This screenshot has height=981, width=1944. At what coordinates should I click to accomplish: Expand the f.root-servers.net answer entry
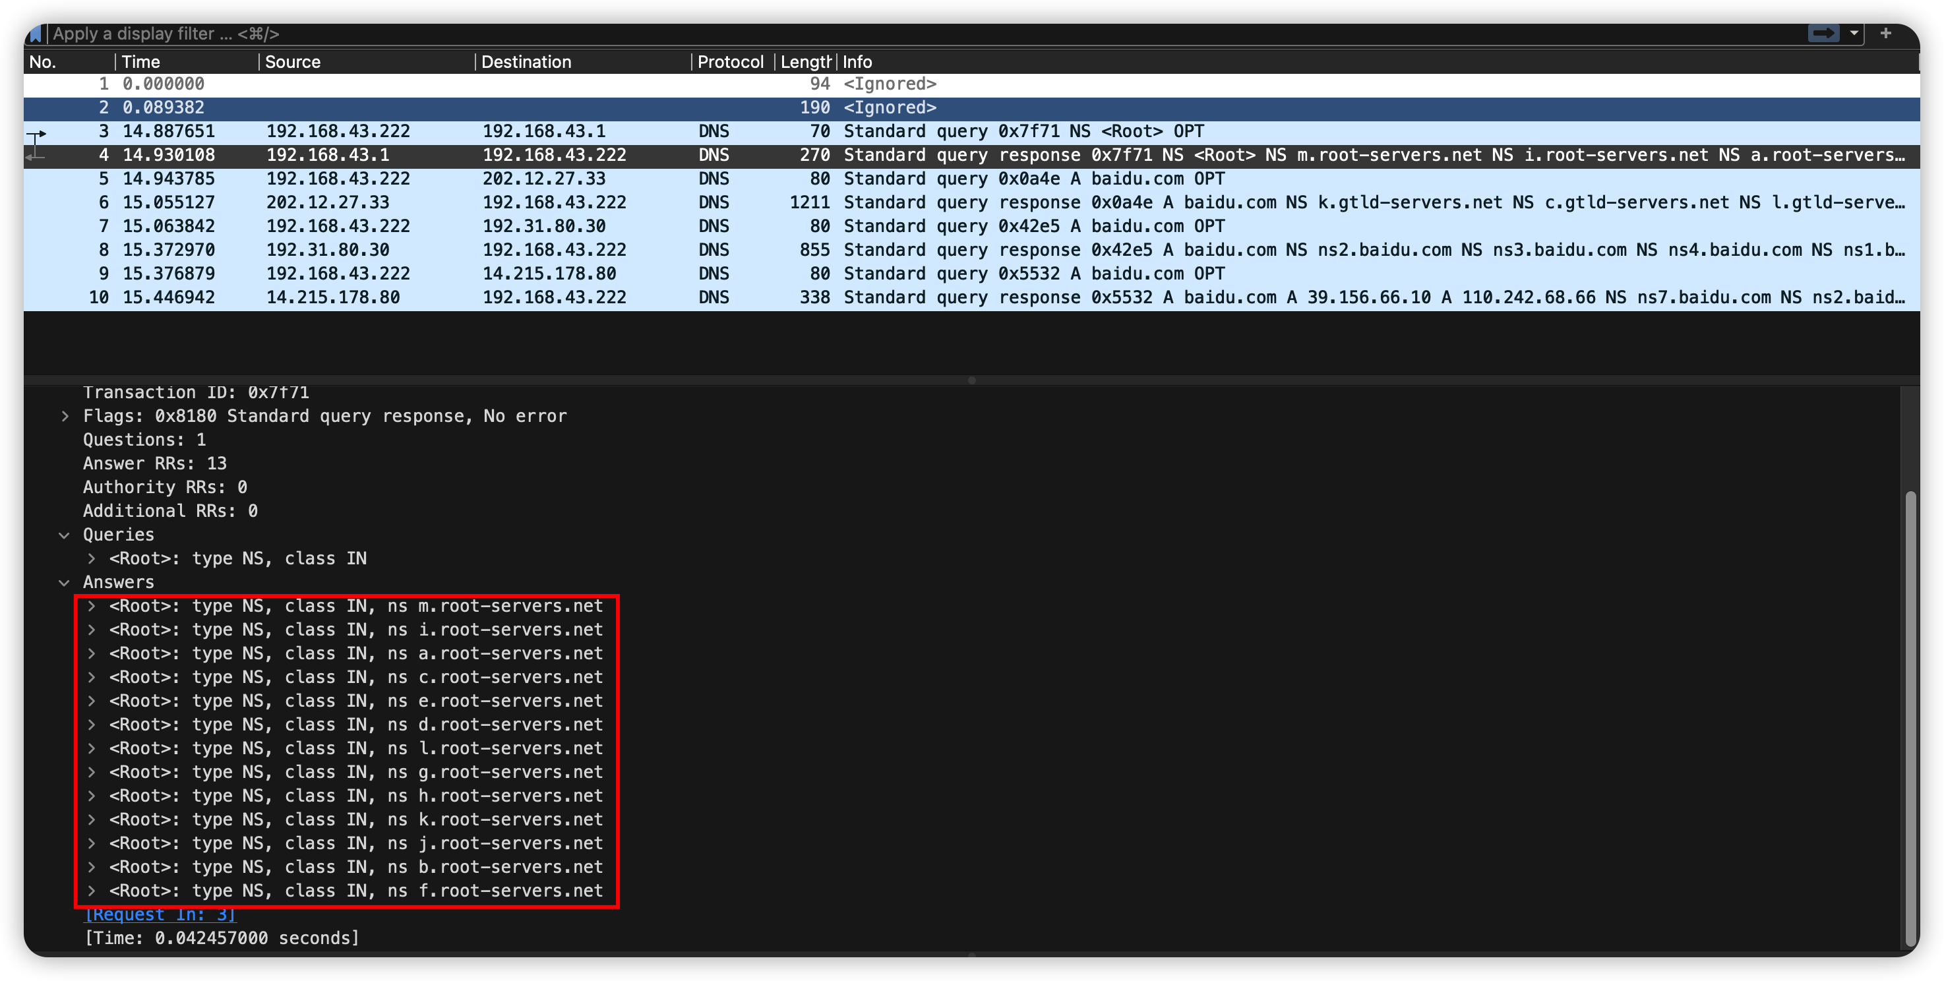click(91, 891)
